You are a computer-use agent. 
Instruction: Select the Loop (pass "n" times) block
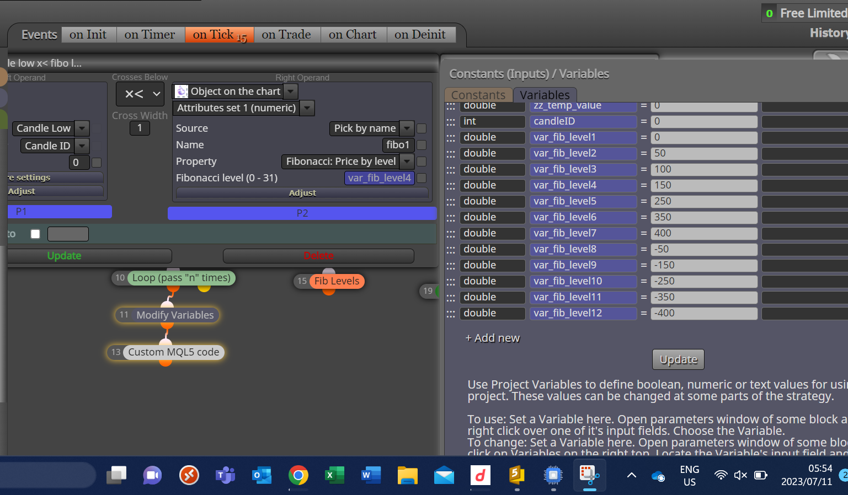click(182, 278)
